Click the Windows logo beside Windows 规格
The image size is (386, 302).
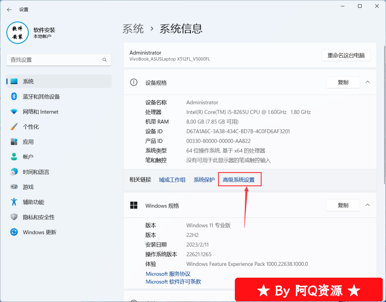(x=134, y=205)
